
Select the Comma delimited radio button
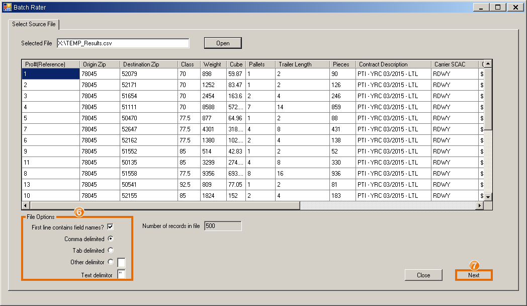click(111, 239)
